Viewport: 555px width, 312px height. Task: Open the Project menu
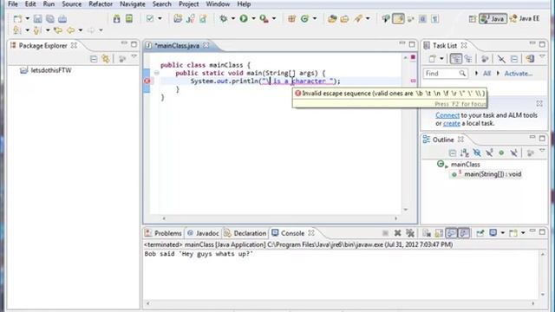(188, 4)
